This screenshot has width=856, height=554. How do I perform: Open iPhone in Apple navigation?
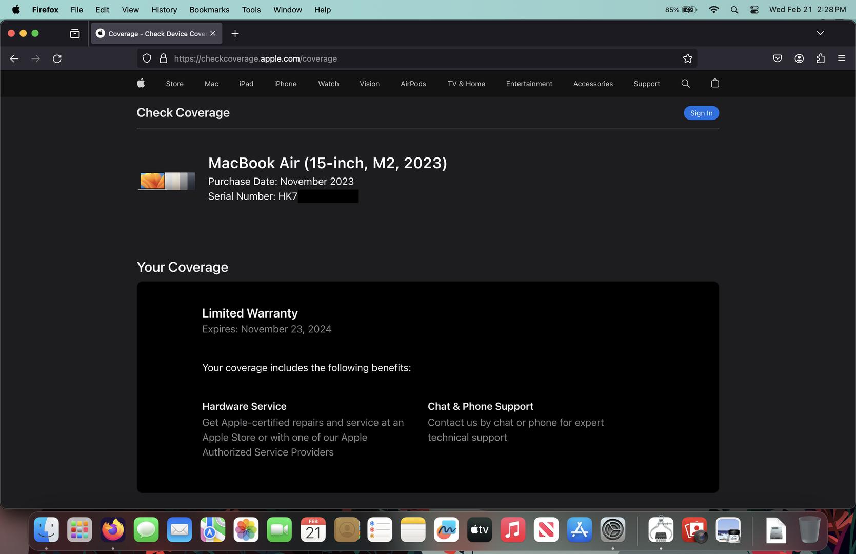pos(285,84)
